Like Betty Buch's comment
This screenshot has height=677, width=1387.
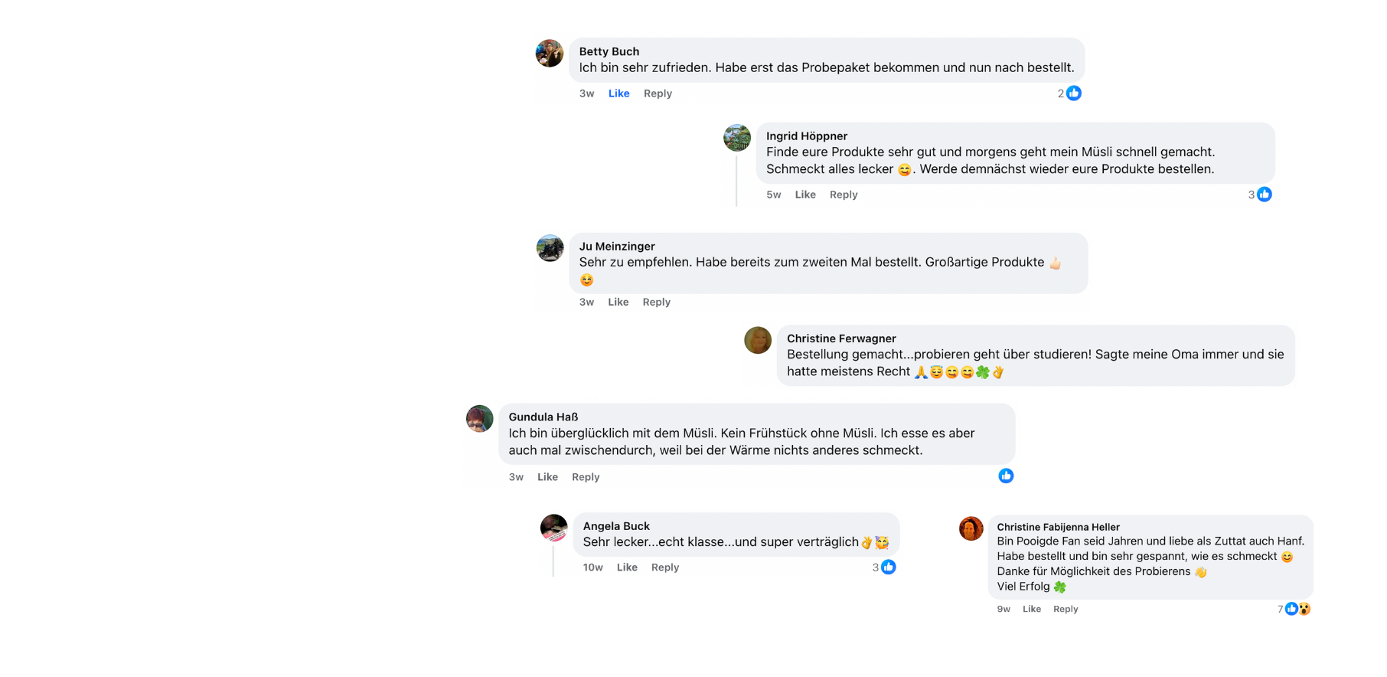click(618, 93)
